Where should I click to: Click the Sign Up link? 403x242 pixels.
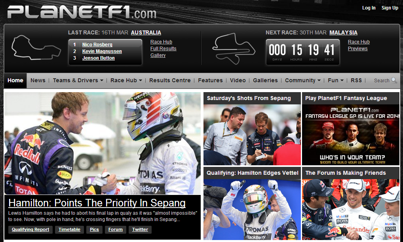point(390,8)
